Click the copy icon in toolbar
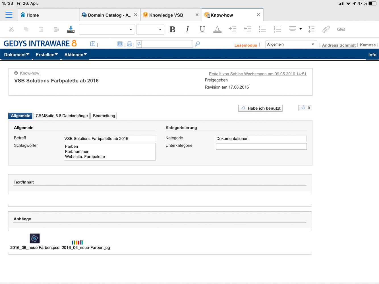The width and height of the screenshot is (379, 284). tap(26, 29)
